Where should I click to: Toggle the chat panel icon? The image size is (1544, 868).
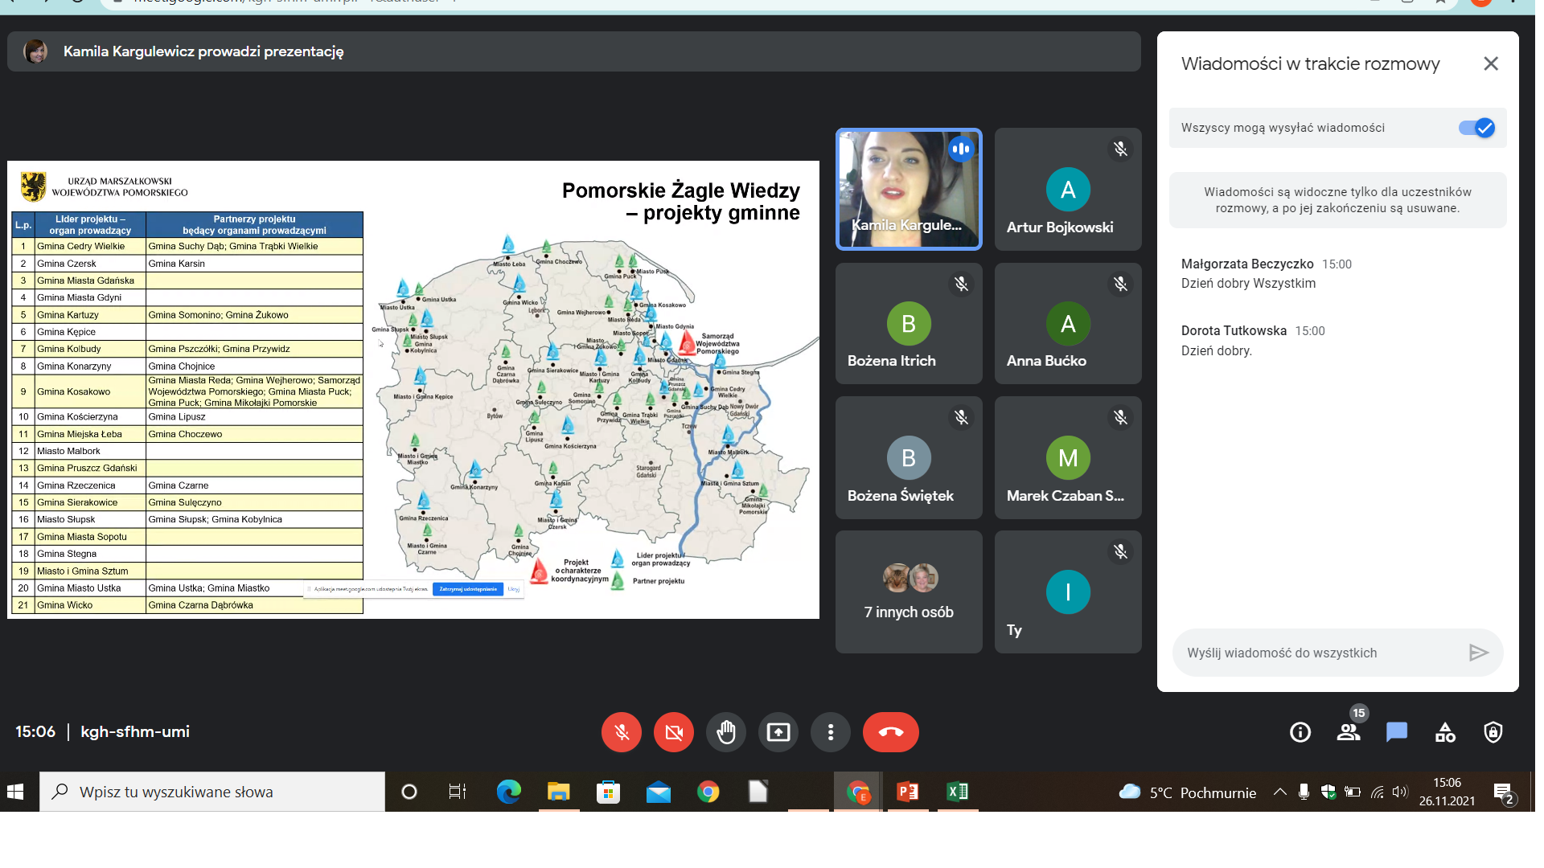(1397, 732)
